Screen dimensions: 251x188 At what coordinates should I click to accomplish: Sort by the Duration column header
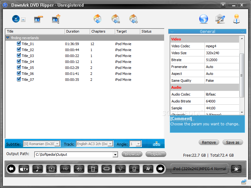(x=77, y=32)
